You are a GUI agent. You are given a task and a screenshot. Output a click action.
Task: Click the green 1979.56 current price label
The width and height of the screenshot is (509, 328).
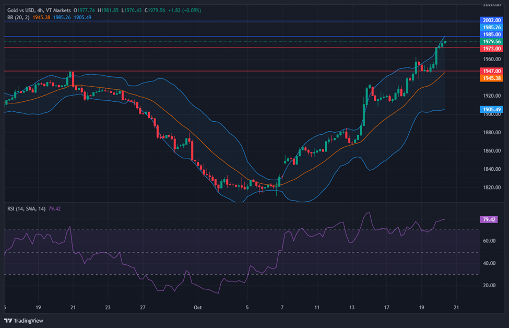click(x=491, y=42)
